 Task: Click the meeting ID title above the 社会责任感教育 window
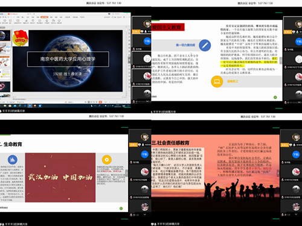(x=258, y=116)
